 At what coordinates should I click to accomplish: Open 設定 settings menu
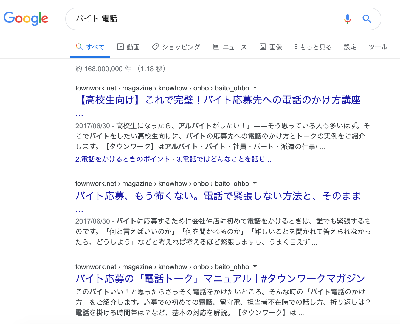pyautogui.click(x=350, y=47)
